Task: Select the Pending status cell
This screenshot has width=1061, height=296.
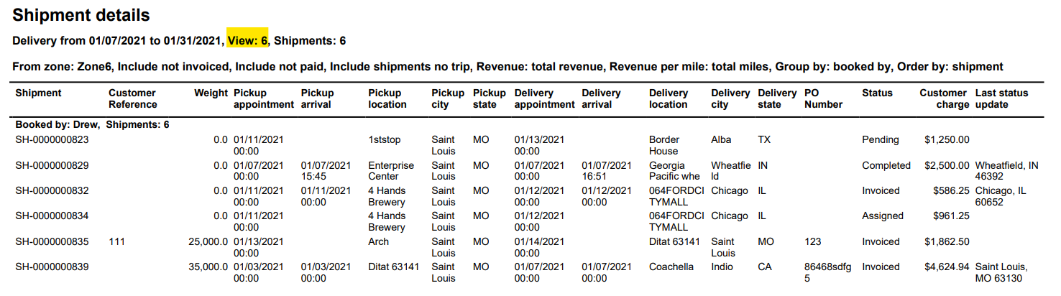Action: [x=881, y=139]
